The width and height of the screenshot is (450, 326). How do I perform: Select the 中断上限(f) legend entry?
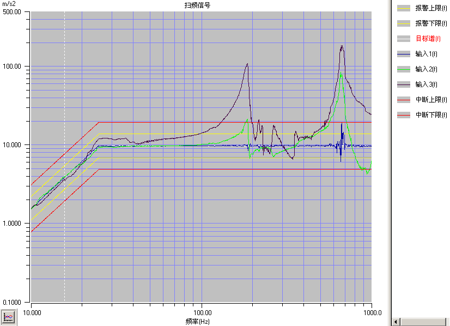[431, 99]
